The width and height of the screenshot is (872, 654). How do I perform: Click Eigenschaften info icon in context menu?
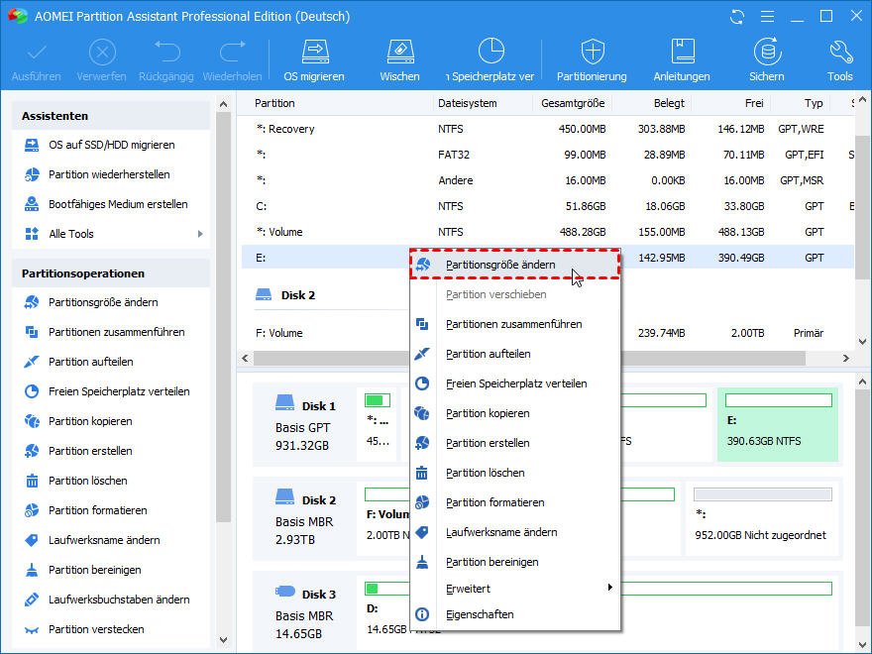pos(422,614)
